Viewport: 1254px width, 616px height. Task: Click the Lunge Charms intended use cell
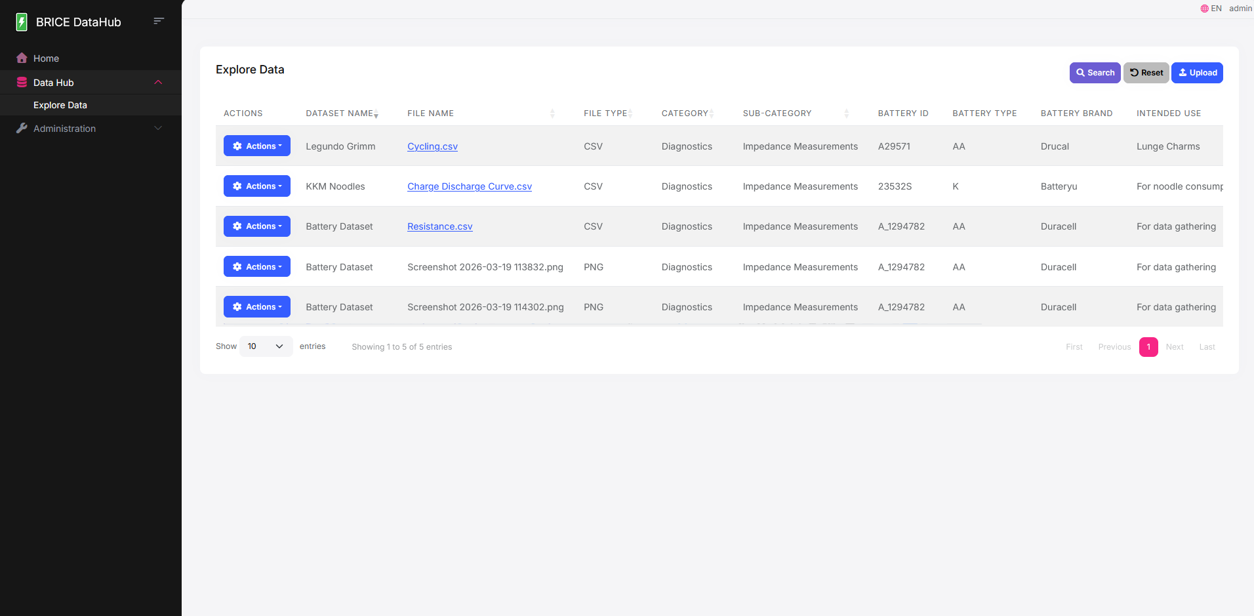click(x=1168, y=146)
